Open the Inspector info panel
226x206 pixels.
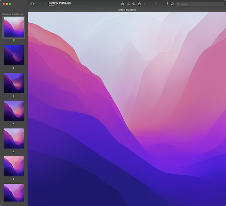pyautogui.click(x=123, y=4)
